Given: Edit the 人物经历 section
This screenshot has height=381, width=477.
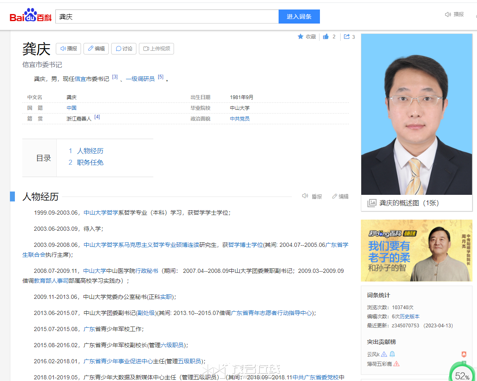Looking at the screenshot, I should point(340,196).
